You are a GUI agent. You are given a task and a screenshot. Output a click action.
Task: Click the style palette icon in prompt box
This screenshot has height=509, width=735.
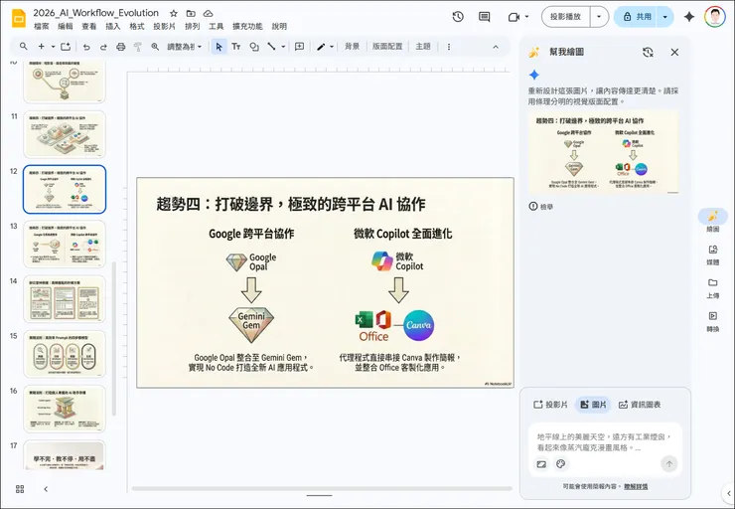[560, 464]
